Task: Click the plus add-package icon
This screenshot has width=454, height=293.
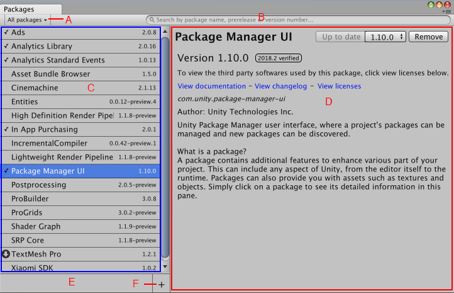Action: (x=162, y=285)
